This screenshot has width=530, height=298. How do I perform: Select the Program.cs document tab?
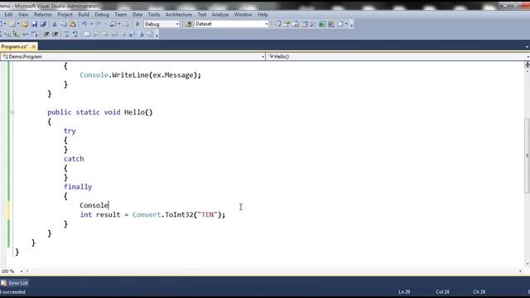(15, 46)
